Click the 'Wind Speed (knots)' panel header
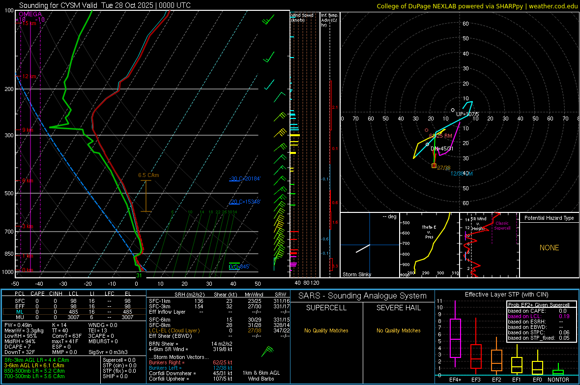 (x=302, y=17)
